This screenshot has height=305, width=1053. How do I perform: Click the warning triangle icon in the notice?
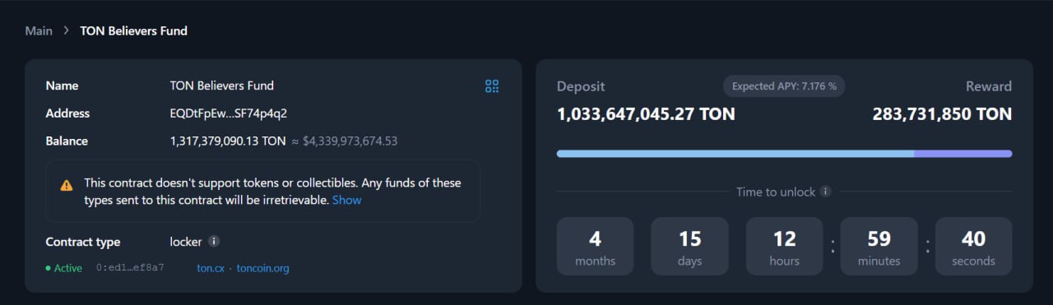(x=67, y=185)
